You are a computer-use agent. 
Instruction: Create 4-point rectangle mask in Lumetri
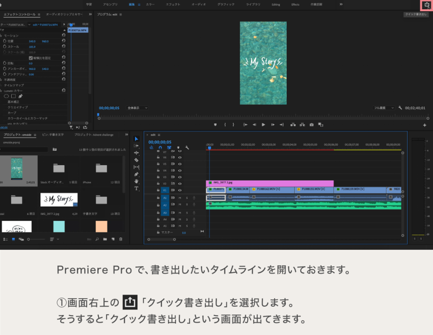(x=13, y=96)
